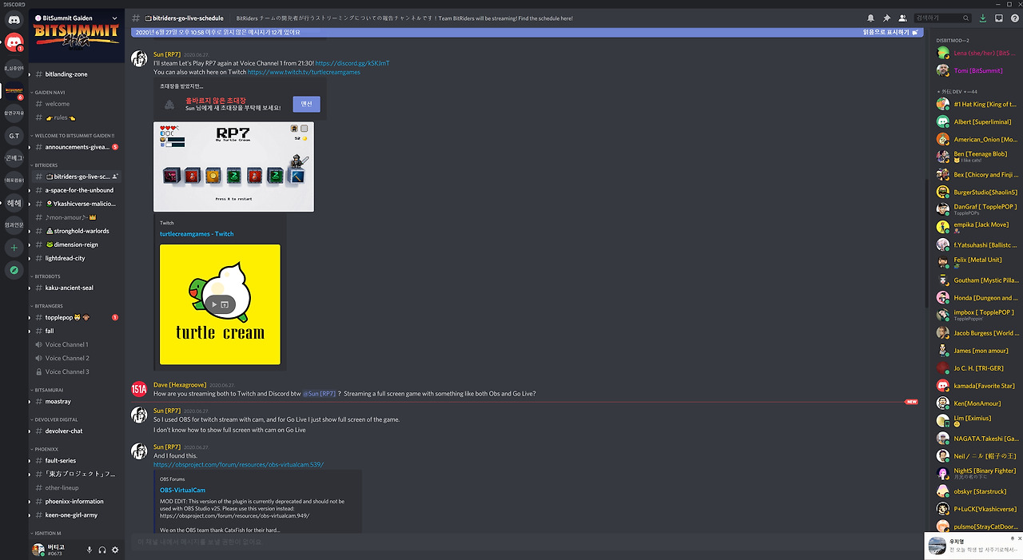Collapse the BITRIDERS category
This screenshot has width=1023, height=560.
tap(46, 165)
